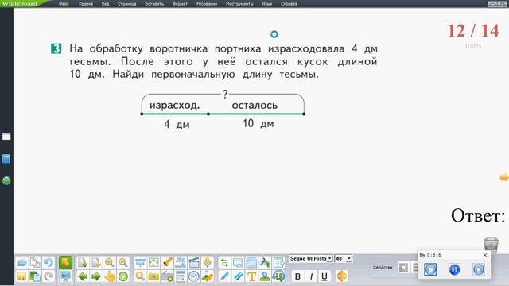Click the yellow save icon

(21, 276)
